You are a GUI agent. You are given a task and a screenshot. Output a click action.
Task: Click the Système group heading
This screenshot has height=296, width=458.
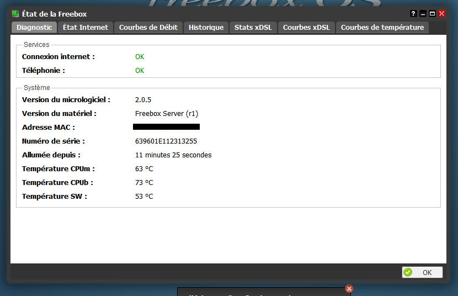[37, 88]
